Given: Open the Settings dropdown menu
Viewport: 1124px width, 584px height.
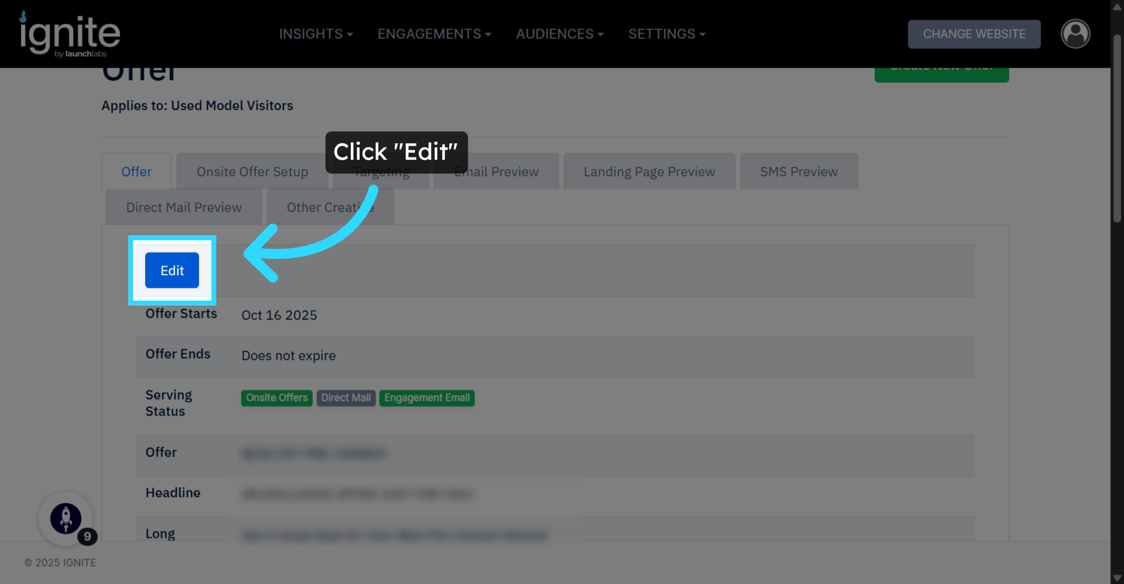Looking at the screenshot, I should point(666,34).
